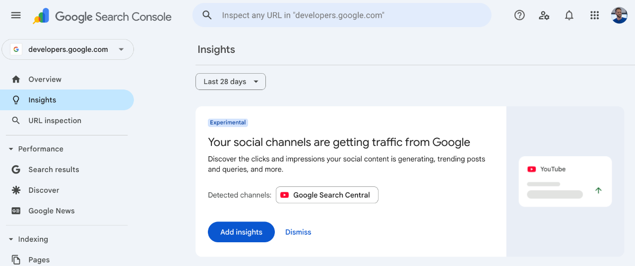Open the Discover report

44,190
